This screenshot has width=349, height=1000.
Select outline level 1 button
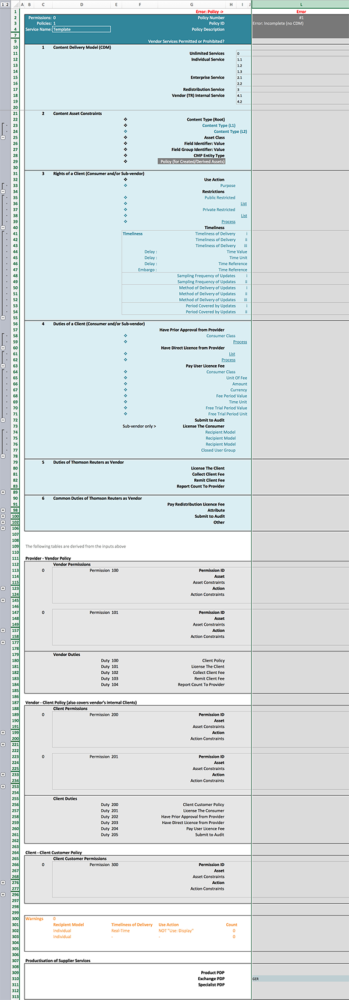3,5
